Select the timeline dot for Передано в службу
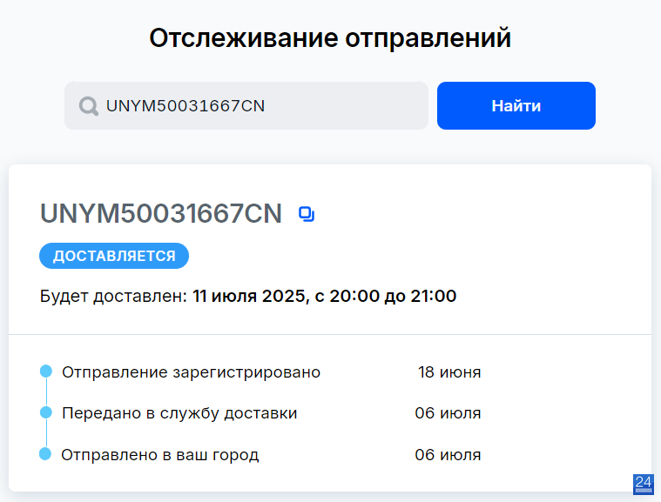 coord(46,412)
